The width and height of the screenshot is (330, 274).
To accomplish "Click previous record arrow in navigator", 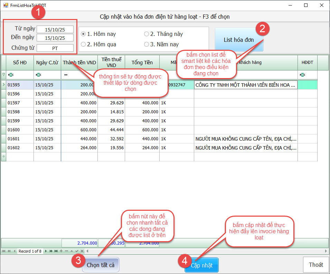I will pyautogui.click(x=15, y=251).
